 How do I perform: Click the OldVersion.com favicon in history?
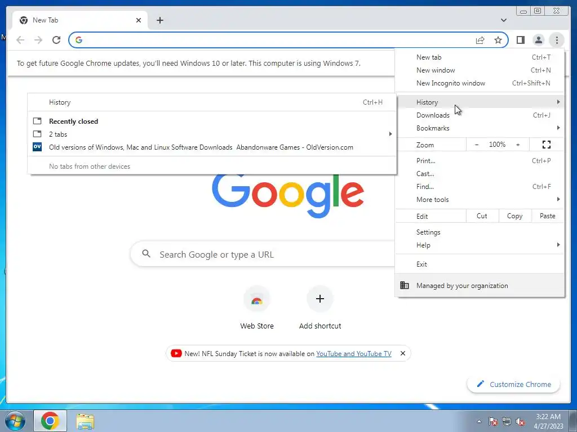37,147
